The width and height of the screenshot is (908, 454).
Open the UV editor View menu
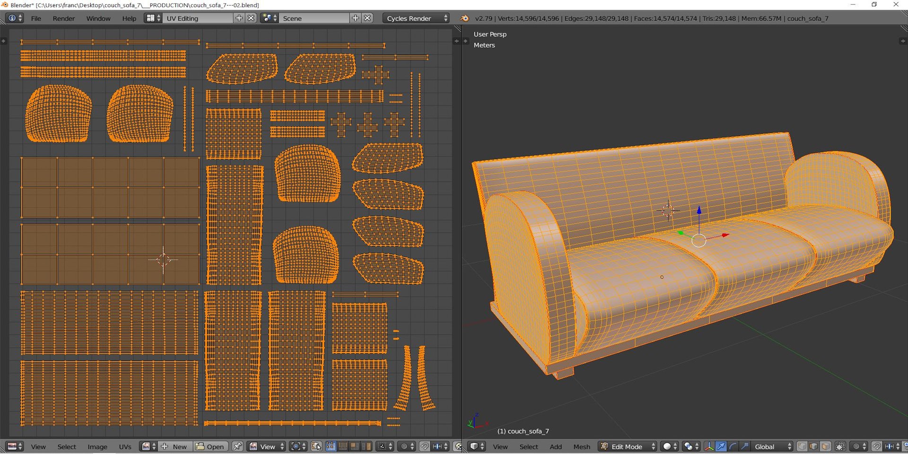click(x=38, y=446)
